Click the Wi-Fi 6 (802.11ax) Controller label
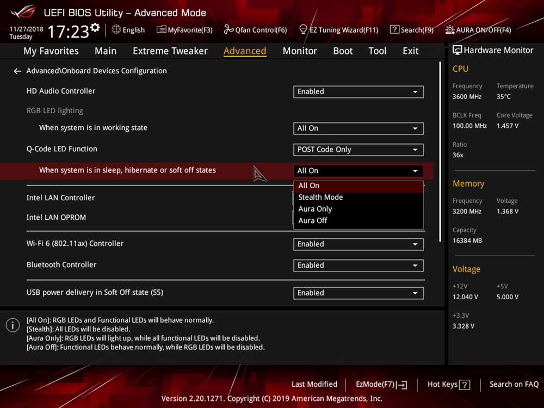 75,244
